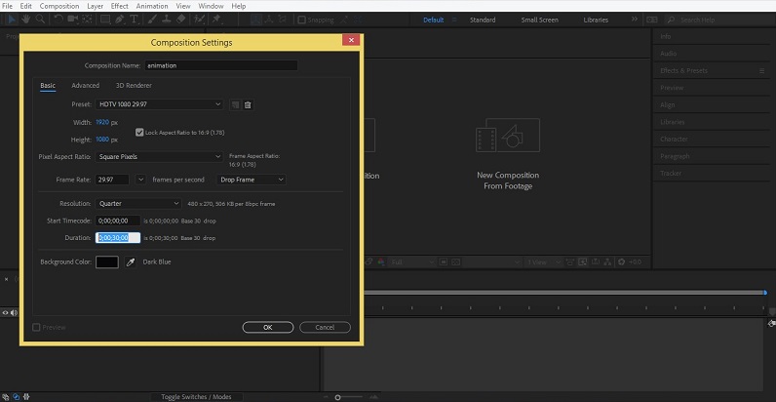The image size is (776, 402).
Task: Open the Effect menu
Action: pos(119,6)
